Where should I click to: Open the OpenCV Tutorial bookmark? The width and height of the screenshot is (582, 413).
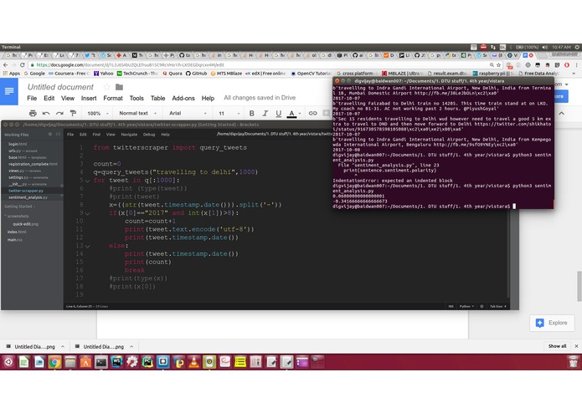pyautogui.click(x=311, y=74)
